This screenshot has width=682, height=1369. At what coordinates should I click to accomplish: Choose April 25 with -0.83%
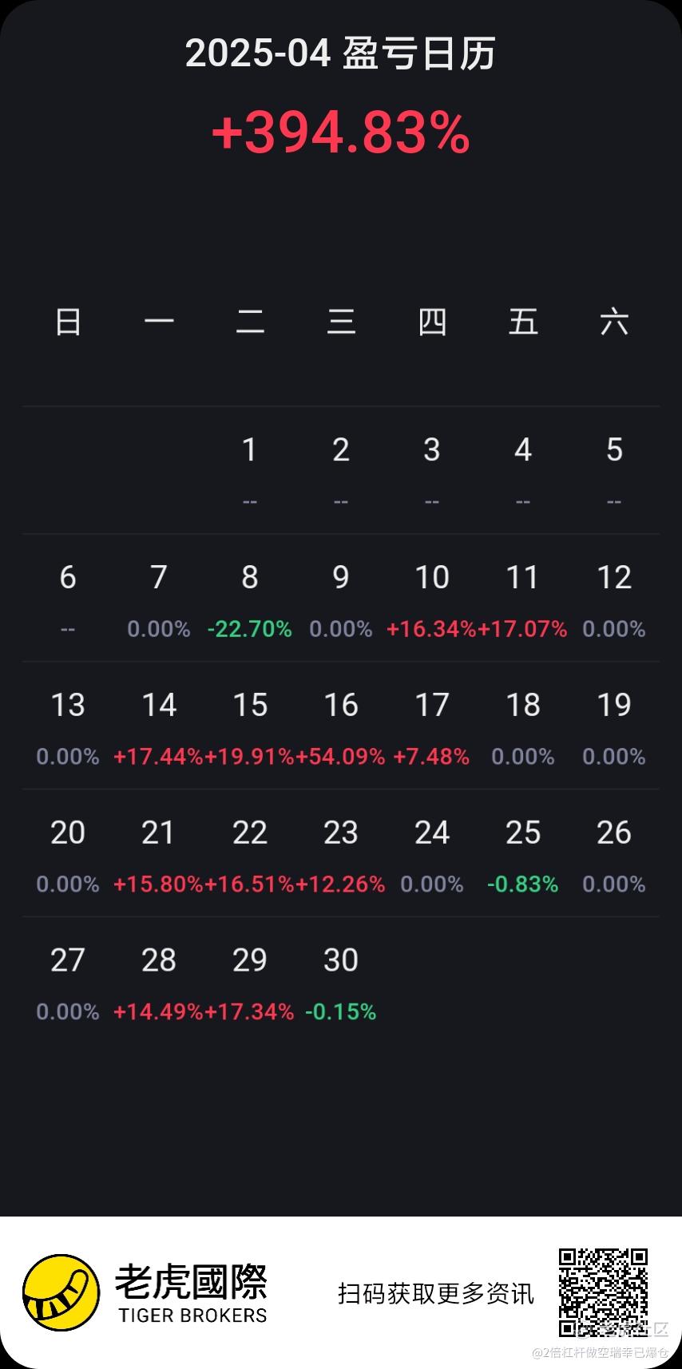(x=523, y=854)
